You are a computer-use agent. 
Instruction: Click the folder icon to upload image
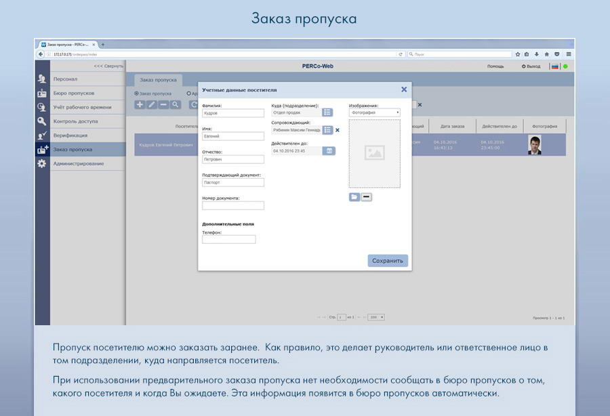click(x=354, y=196)
